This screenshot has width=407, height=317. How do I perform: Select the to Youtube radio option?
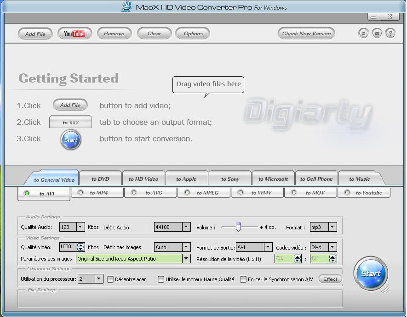pos(347,193)
